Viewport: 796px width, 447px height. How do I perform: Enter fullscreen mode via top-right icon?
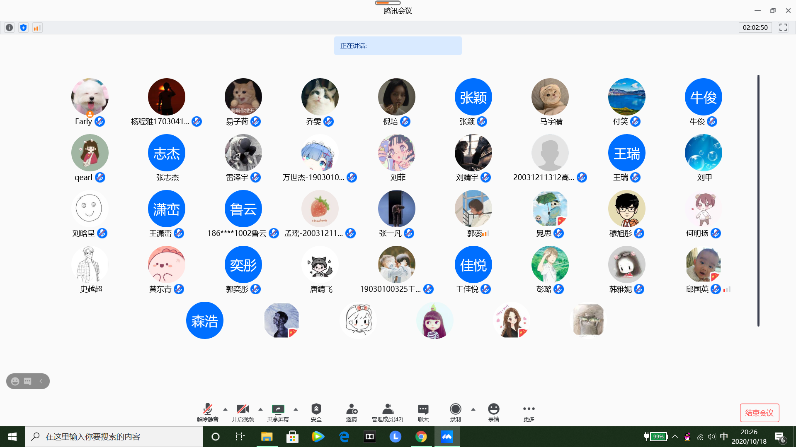click(x=783, y=27)
